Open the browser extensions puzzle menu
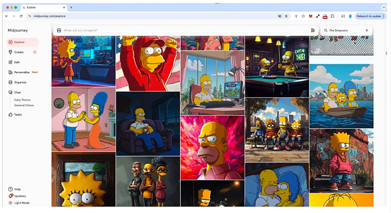 pyautogui.click(x=332, y=16)
